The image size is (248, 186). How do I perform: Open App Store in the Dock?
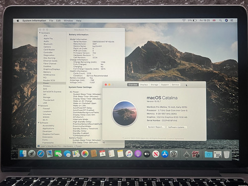[x=165, y=154]
